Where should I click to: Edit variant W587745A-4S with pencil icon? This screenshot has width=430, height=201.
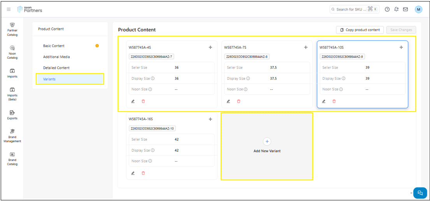(133, 101)
